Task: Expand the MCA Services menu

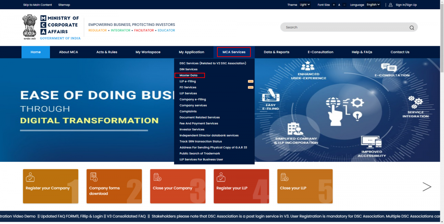Action: [233, 52]
